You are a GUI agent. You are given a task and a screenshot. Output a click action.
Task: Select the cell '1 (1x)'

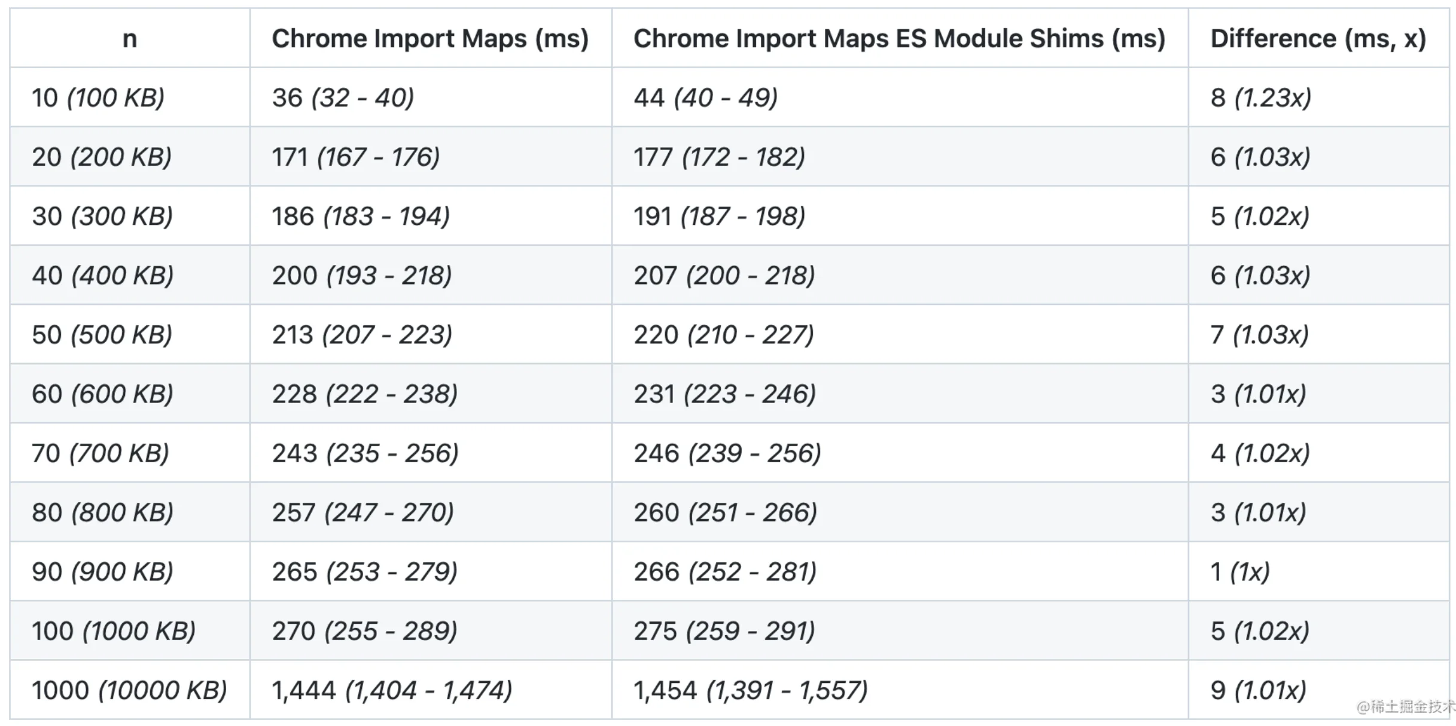(x=1318, y=571)
